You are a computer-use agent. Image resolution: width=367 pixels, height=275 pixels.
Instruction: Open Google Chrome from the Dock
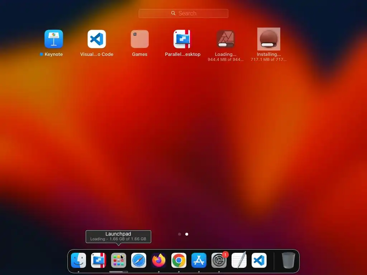179,260
